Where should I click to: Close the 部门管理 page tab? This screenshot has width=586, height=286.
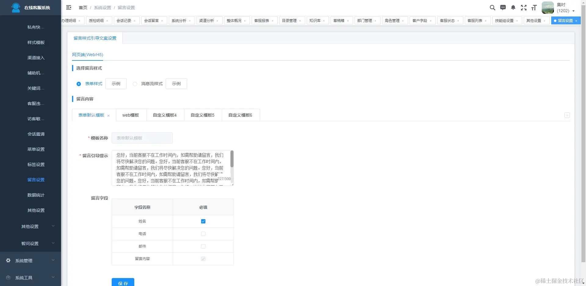[375, 21]
